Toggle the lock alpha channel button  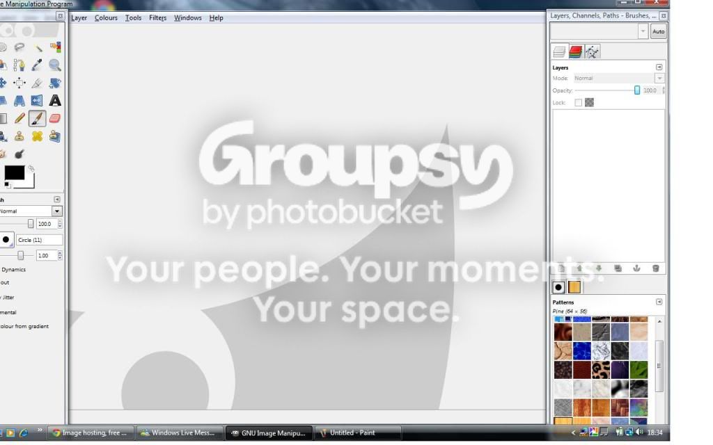click(589, 103)
